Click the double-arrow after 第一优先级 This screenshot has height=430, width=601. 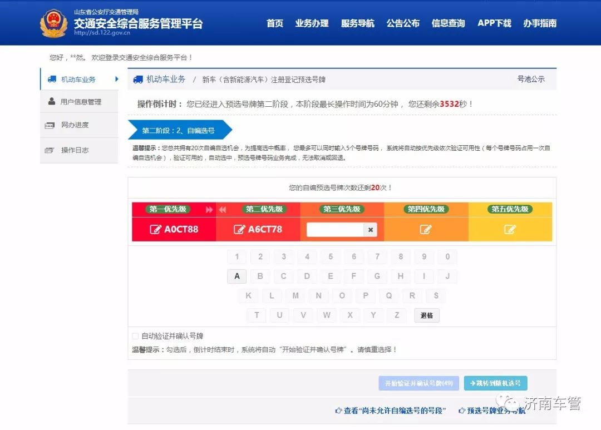point(209,209)
